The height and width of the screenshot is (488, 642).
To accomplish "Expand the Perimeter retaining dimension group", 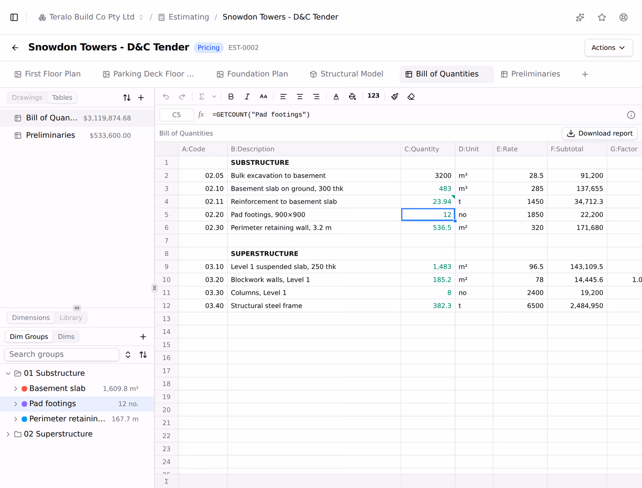I will 16,419.
